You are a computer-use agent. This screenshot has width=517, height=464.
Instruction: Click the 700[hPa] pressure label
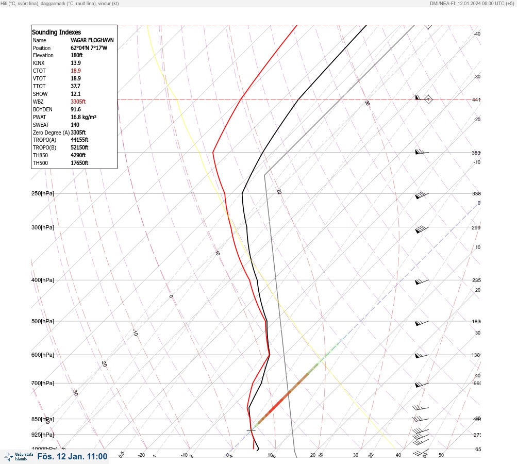click(x=43, y=383)
